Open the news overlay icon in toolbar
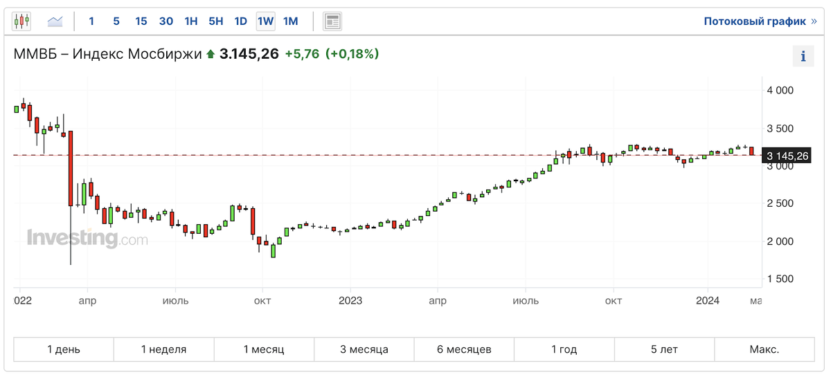 coord(332,21)
